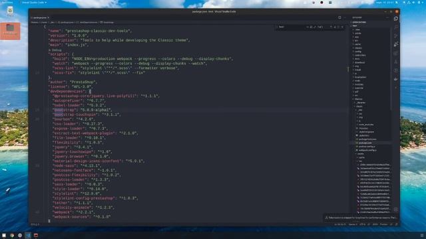Open the Explorer view in activity bar
426x239 pixels.
point(396,19)
